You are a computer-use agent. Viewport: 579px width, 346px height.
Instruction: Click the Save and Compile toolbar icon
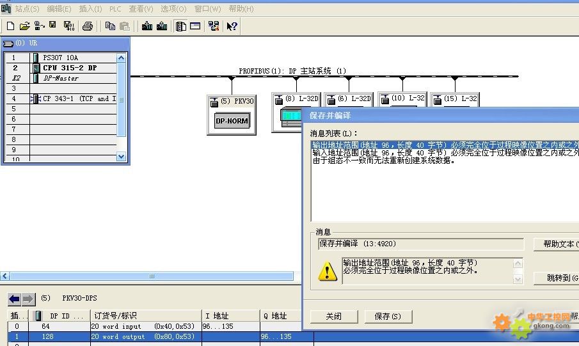tap(68, 26)
